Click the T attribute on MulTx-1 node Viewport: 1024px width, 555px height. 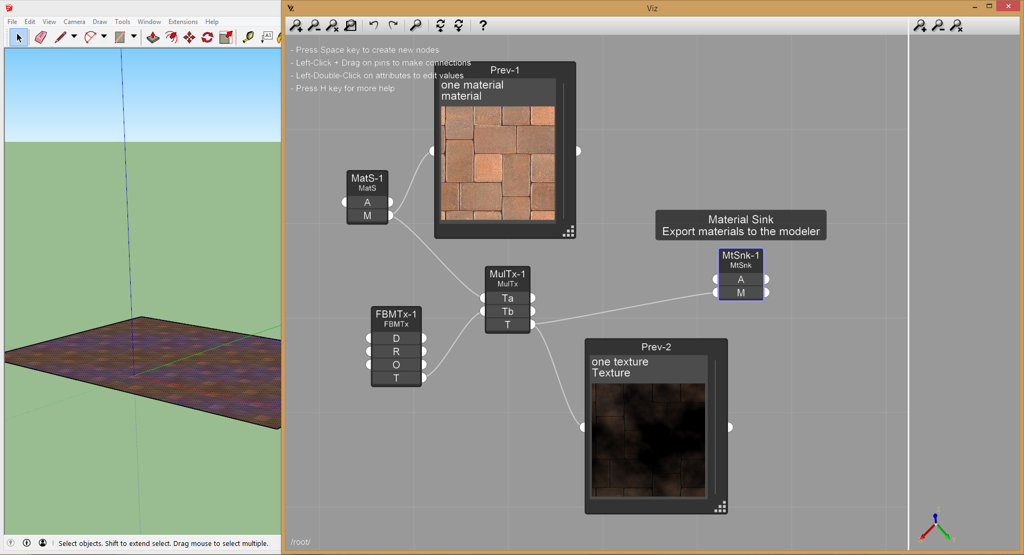coord(507,325)
